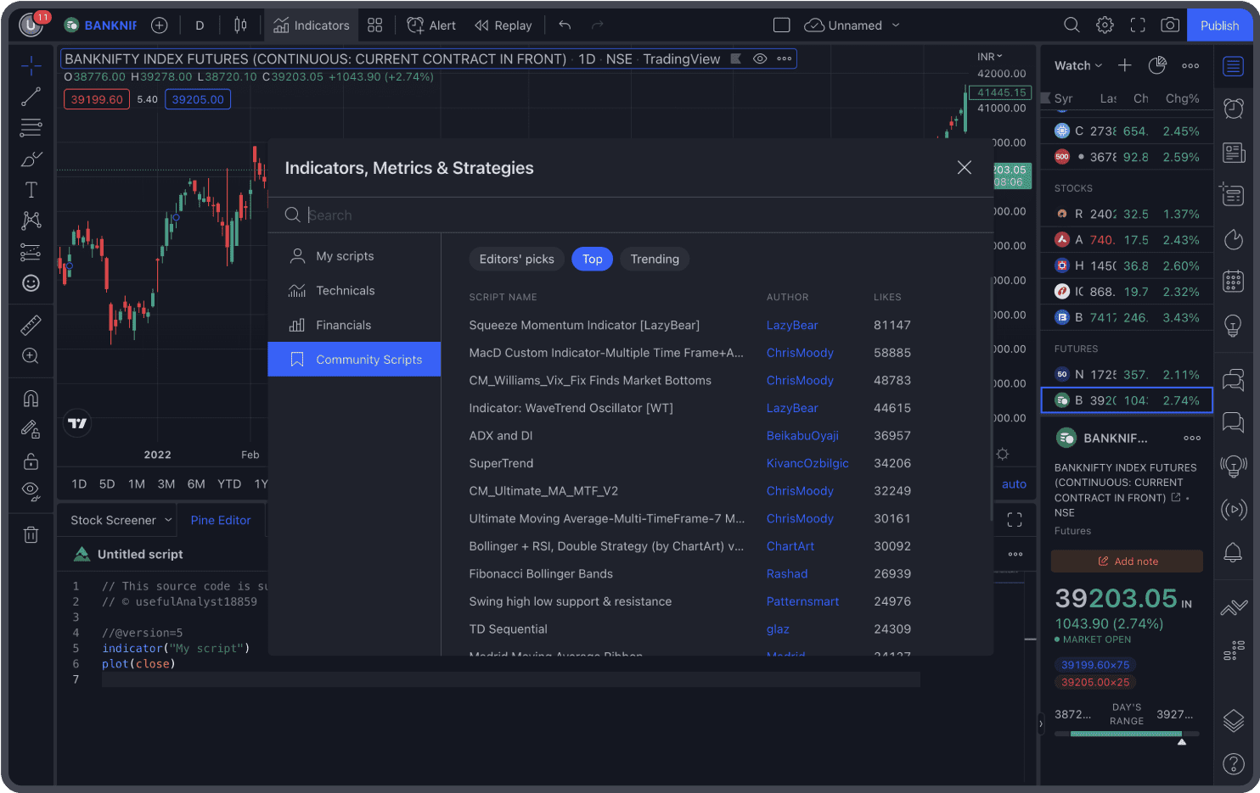This screenshot has width=1260, height=793.
Task: Select the Top scripts tab
Action: coord(592,260)
